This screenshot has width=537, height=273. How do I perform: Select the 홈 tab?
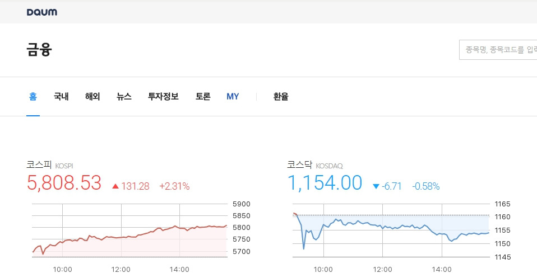click(x=33, y=97)
